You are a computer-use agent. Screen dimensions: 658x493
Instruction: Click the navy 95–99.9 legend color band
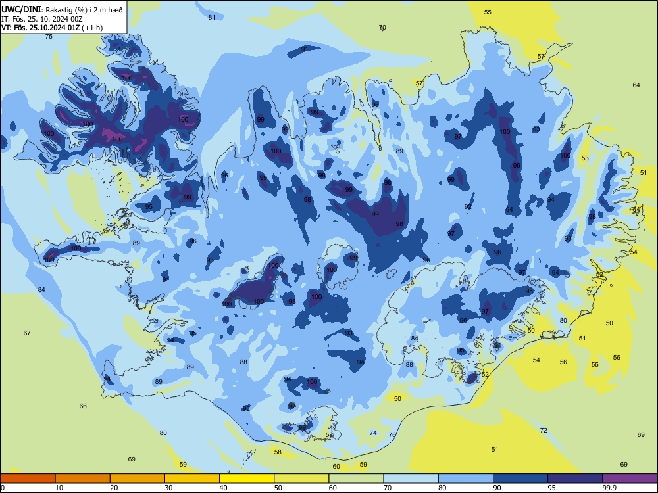click(575, 479)
